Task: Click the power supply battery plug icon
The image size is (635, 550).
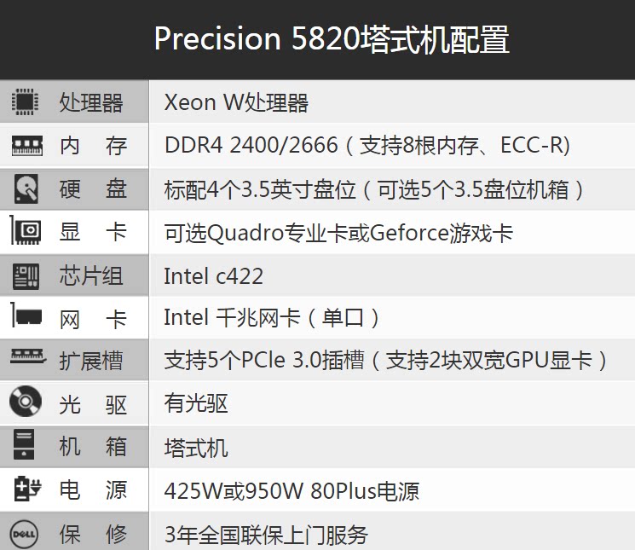Action: [x=26, y=490]
